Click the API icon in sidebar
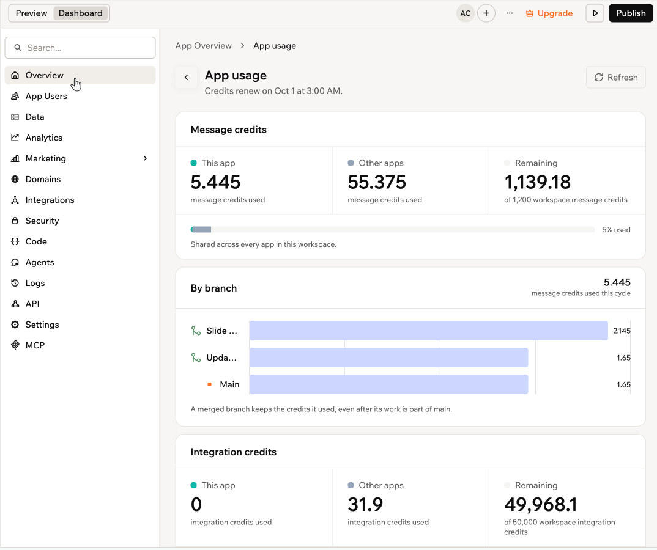The height and width of the screenshot is (550, 657). pos(15,304)
